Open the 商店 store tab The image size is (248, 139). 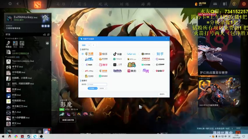(x=82, y=4)
